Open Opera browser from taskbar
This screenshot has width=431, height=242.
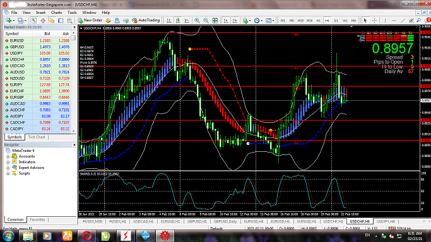coord(86,236)
